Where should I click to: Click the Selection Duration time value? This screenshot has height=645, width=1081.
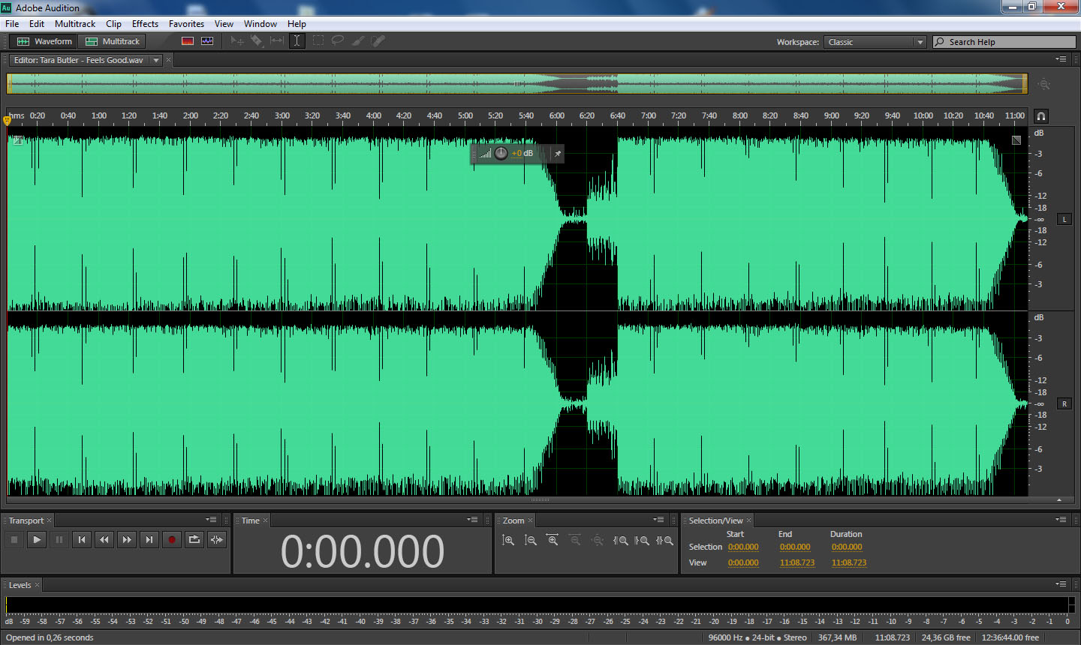point(847,547)
